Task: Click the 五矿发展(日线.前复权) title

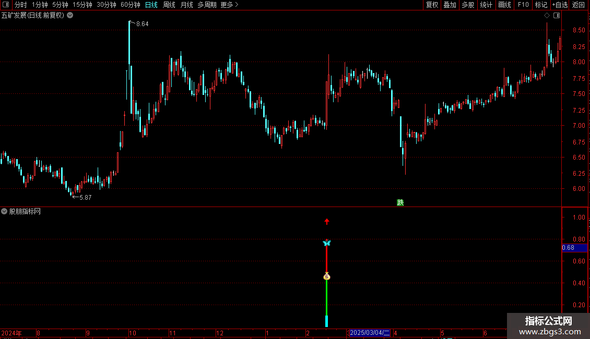Action: point(33,16)
